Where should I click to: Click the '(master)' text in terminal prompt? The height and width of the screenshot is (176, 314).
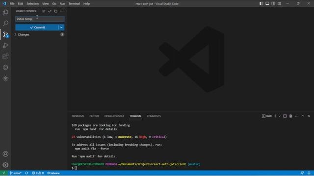point(194,164)
